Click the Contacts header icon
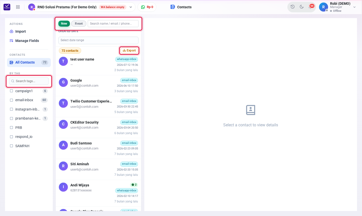362x216 pixels. 173,7
